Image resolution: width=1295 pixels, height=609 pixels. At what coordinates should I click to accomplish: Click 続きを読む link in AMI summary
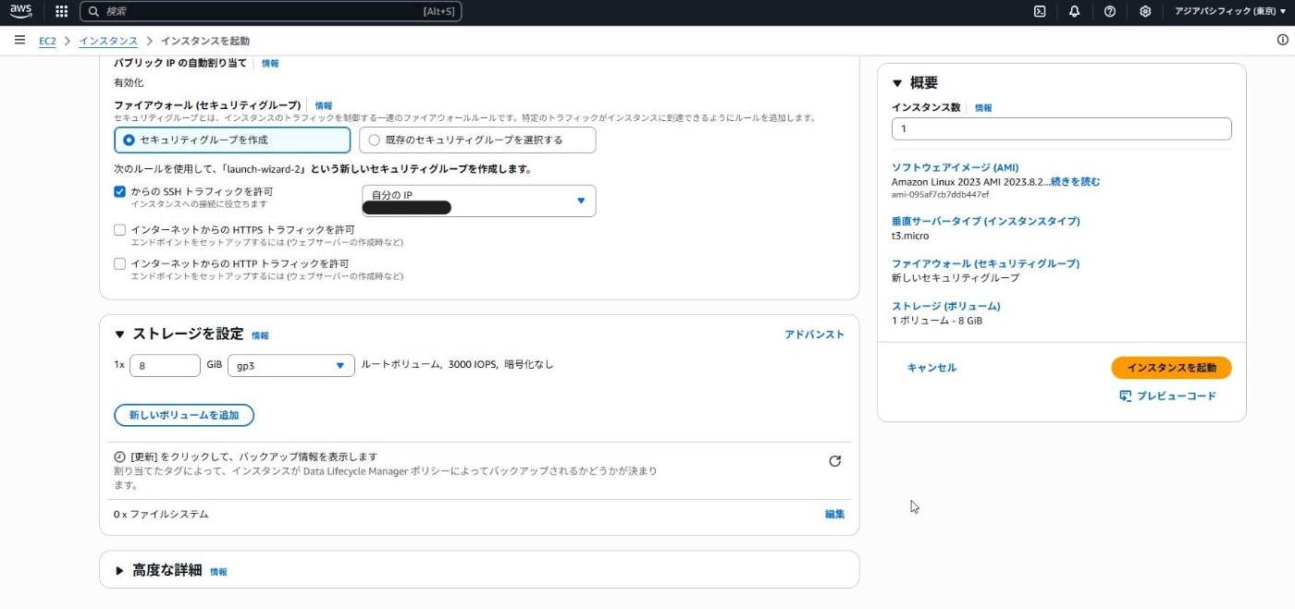1075,182
